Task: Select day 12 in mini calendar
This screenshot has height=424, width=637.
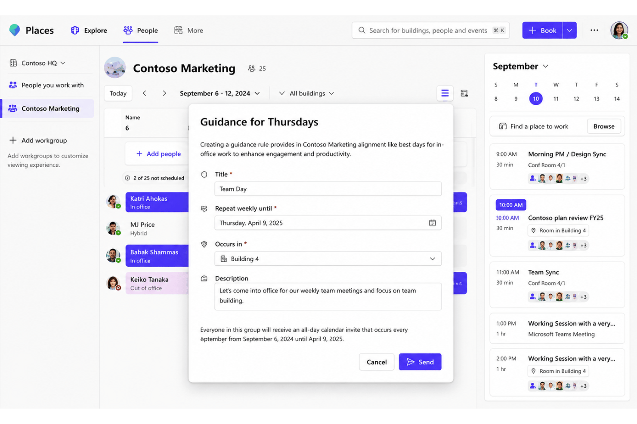Action: point(576,99)
